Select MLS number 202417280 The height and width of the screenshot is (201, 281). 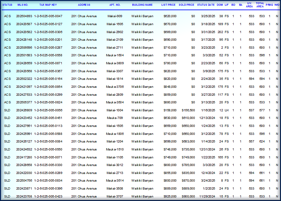[x=24, y=157]
